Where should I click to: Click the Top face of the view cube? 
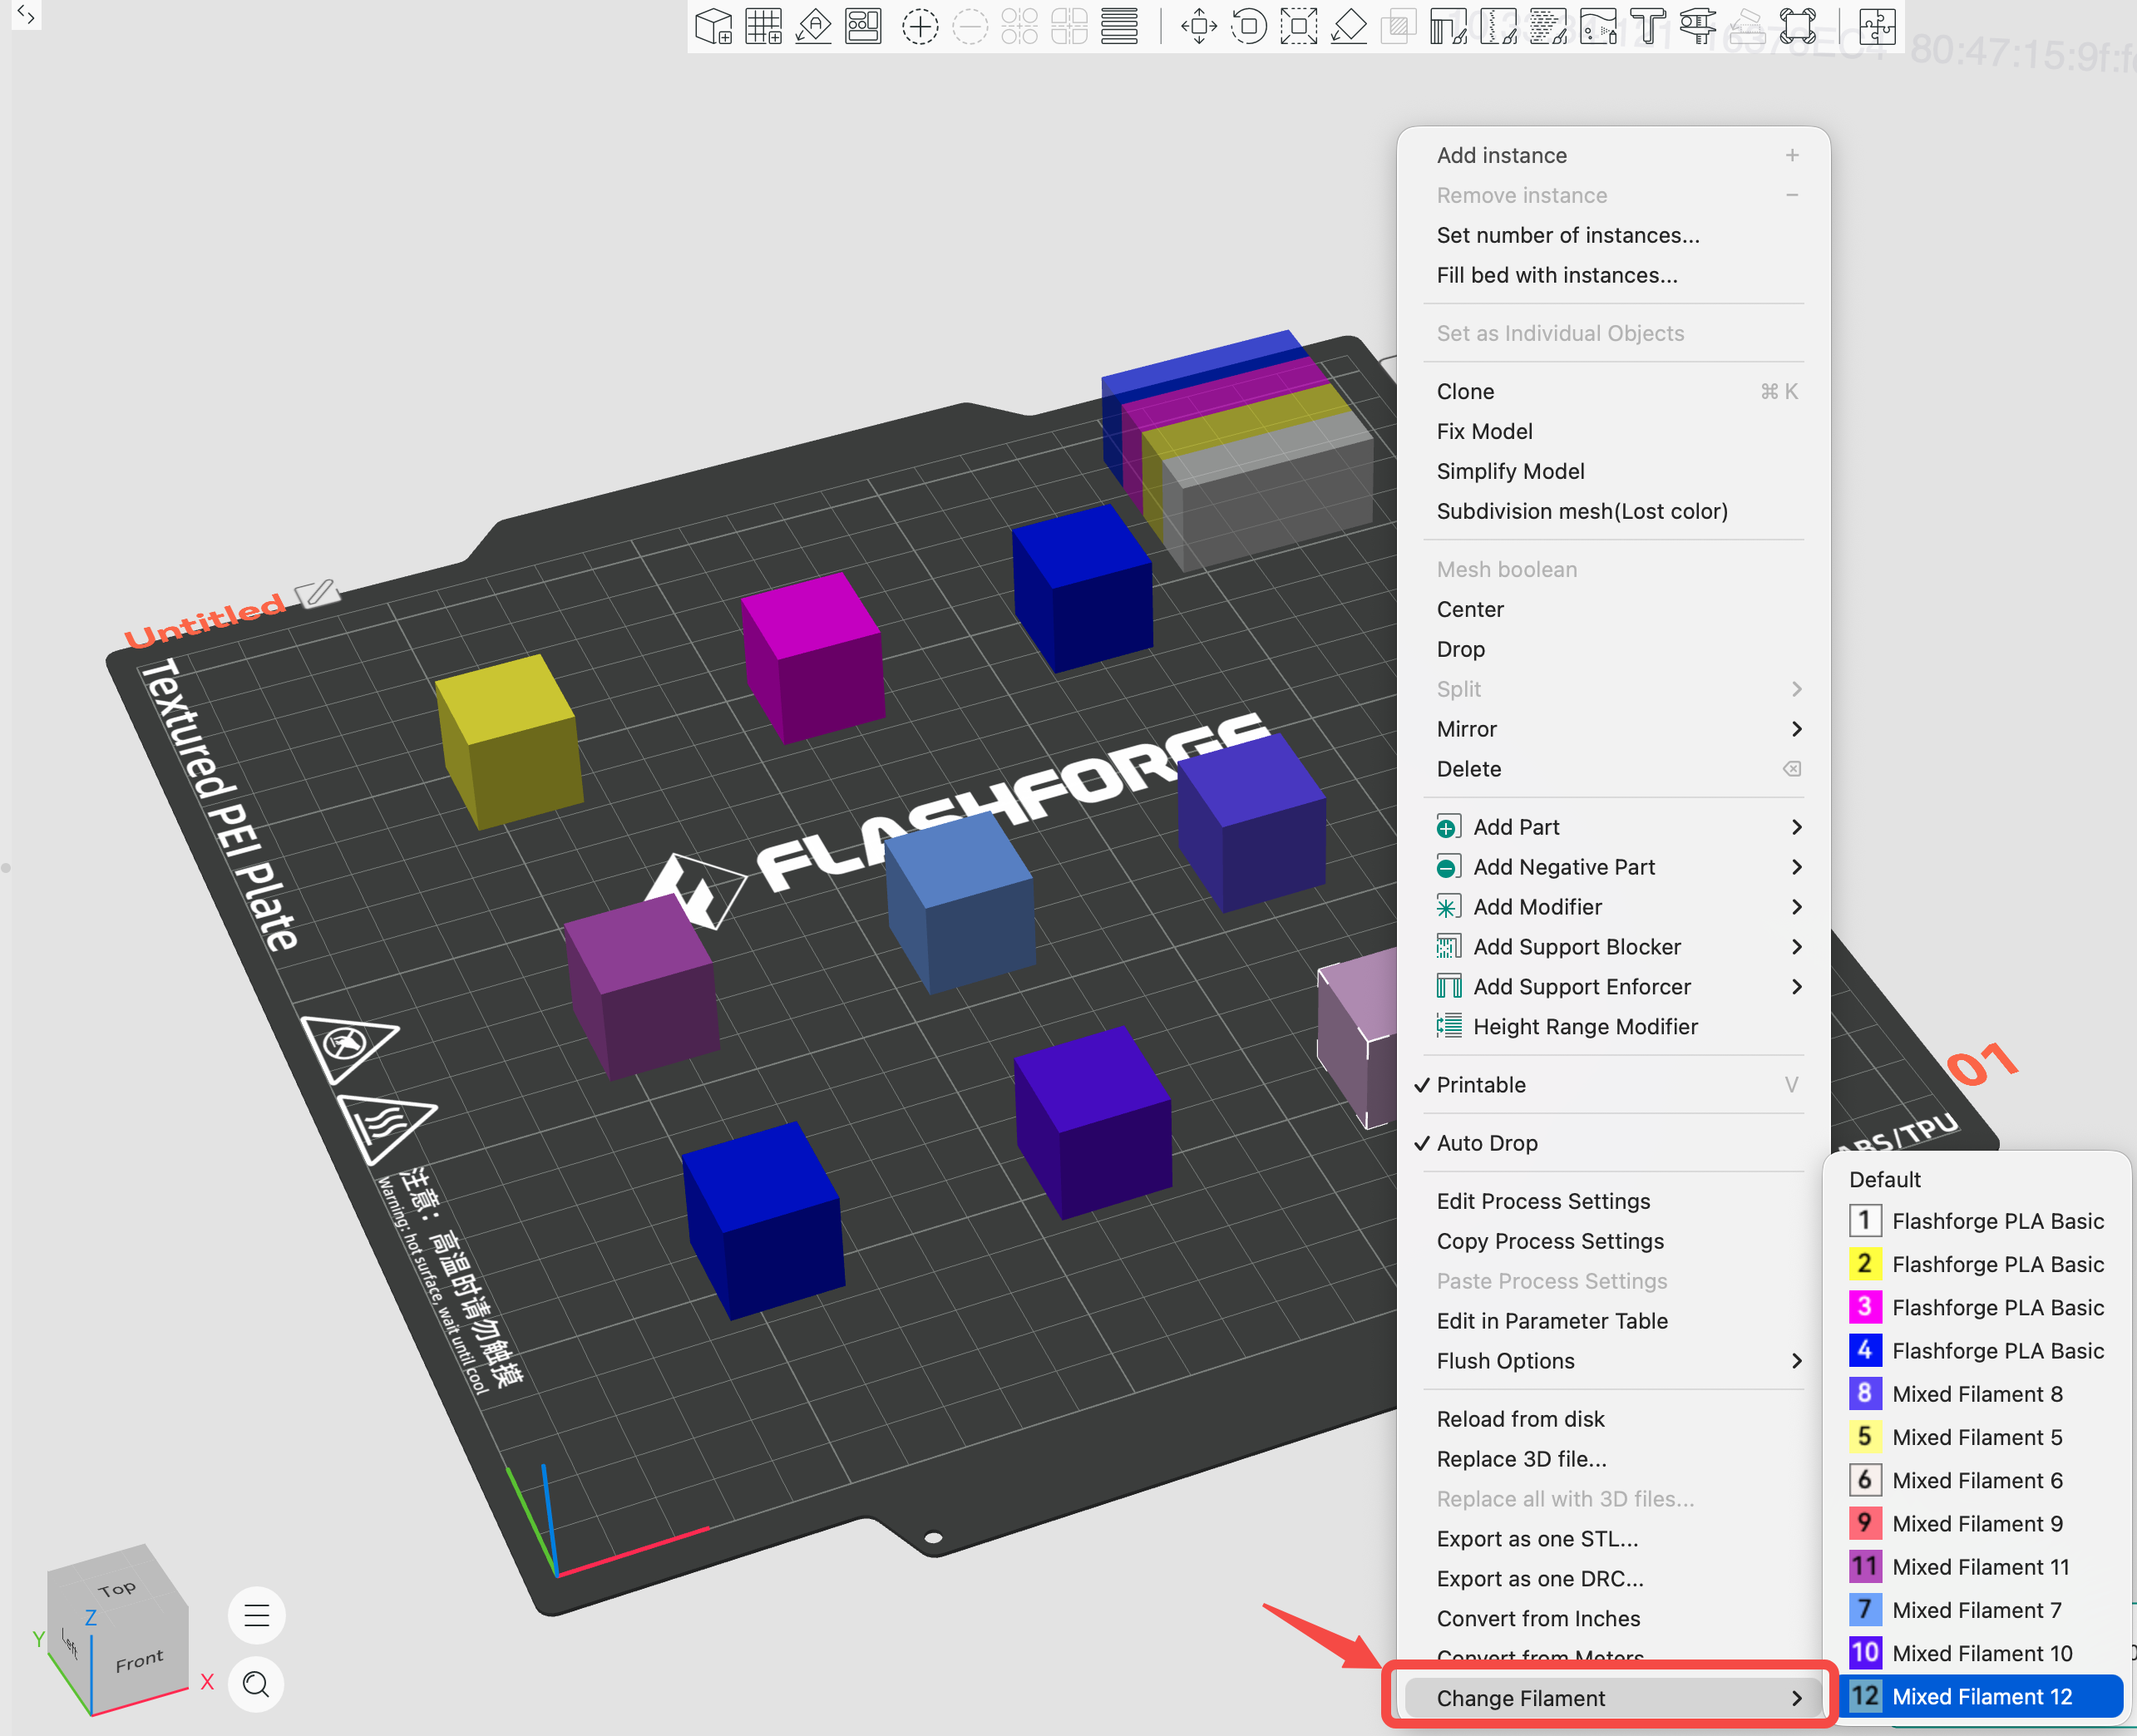[118, 1587]
